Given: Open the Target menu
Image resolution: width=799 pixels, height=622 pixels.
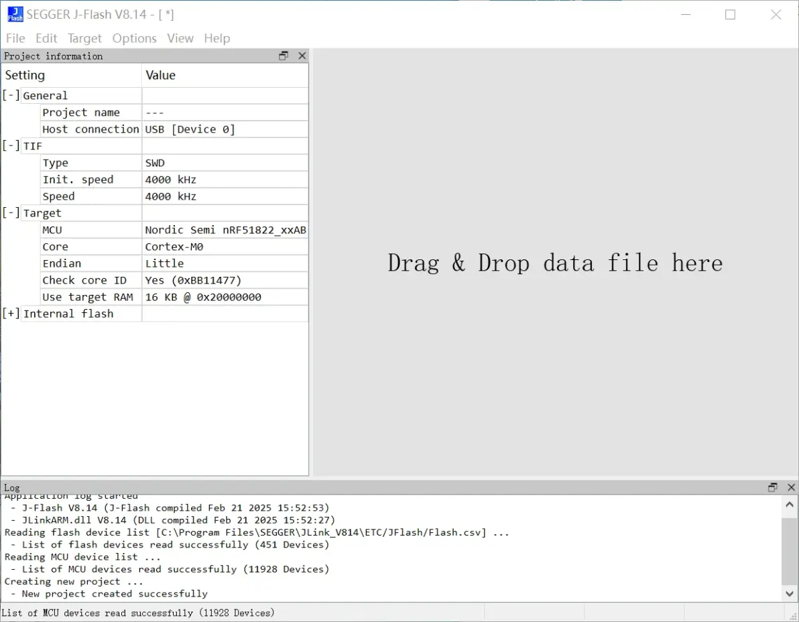Looking at the screenshot, I should pos(84,38).
